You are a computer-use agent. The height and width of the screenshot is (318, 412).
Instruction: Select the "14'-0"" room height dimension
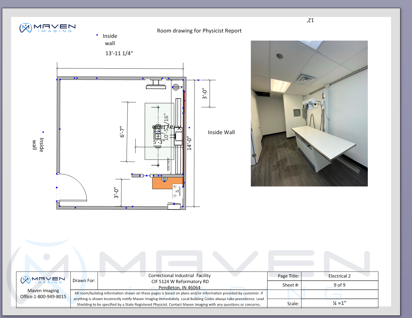click(x=189, y=143)
